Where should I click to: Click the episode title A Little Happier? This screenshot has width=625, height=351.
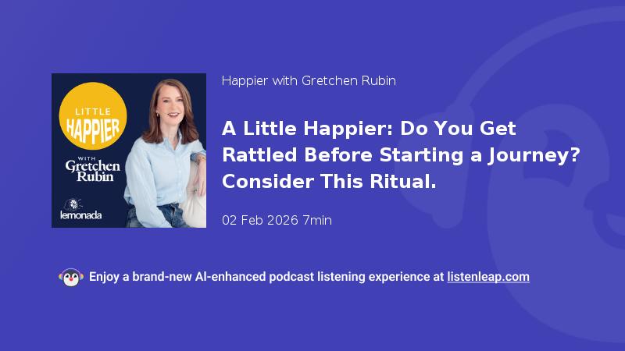(x=401, y=154)
